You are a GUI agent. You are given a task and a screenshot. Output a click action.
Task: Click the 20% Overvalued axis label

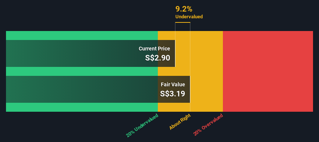pos(208,125)
